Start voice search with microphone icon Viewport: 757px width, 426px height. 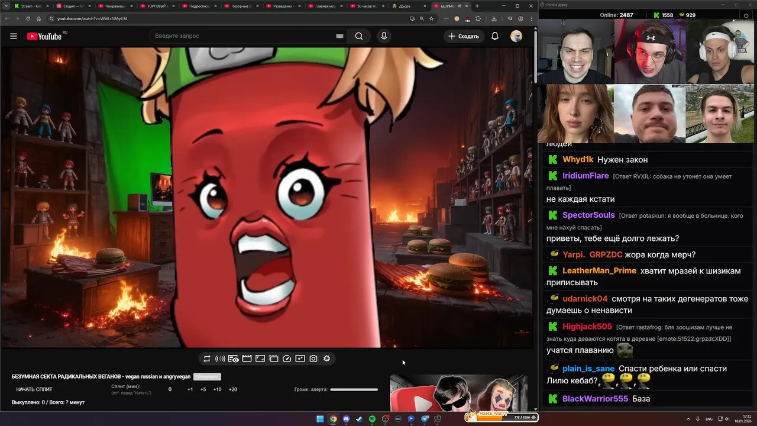click(384, 36)
